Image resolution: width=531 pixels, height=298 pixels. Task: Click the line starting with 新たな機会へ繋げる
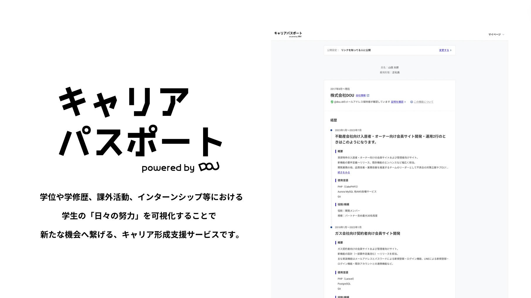141,235
